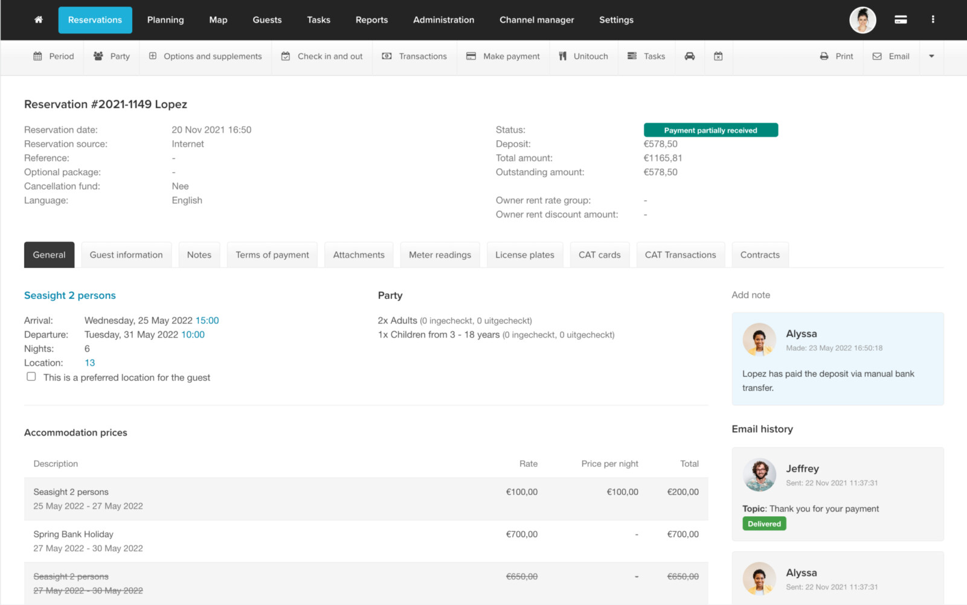
Task: Click Make payment in the toolbar
Action: click(503, 56)
